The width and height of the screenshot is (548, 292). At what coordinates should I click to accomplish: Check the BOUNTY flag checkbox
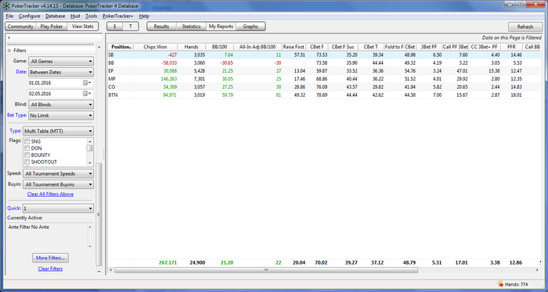(x=27, y=155)
